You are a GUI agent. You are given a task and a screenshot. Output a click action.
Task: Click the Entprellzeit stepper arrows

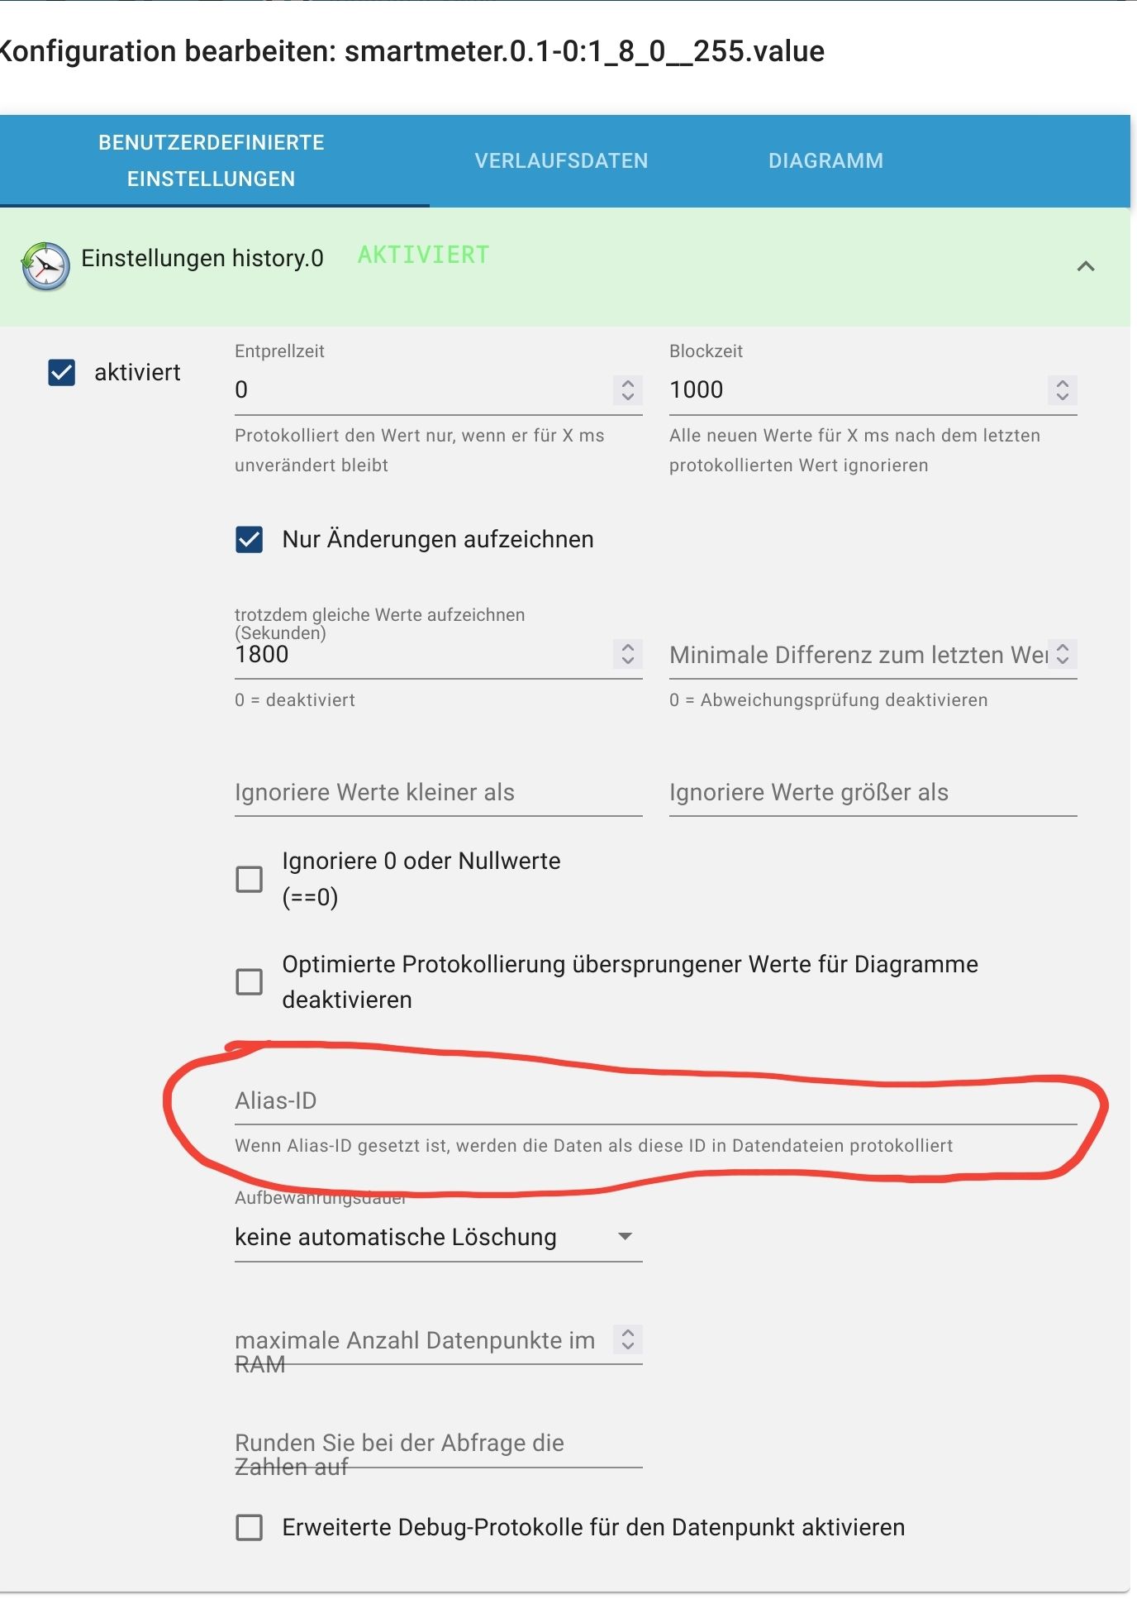[628, 390]
